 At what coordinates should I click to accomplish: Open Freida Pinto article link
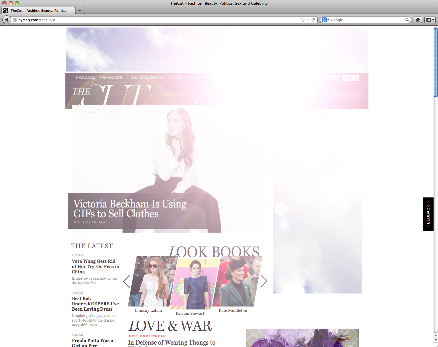click(x=92, y=343)
